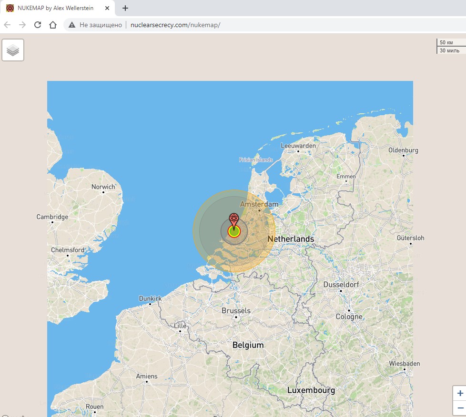Viewport: 466px width, 417px height.
Task: Click the Dunkirk city label
Action: (x=150, y=298)
